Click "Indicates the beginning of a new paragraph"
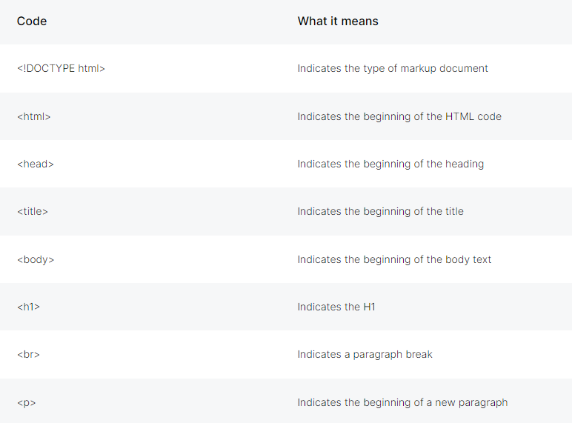This screenshot has height=423, width=572. 403,402
